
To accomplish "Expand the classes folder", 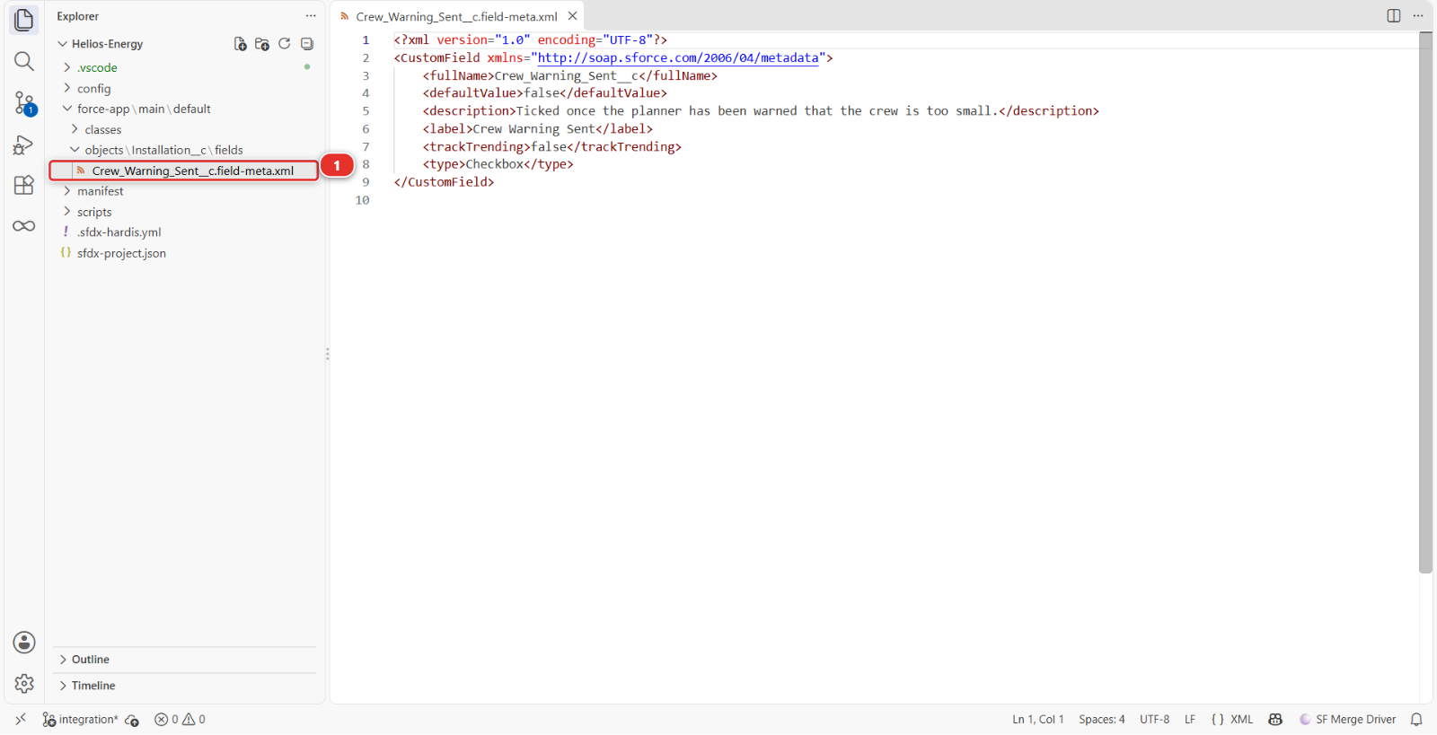I will click(x=103, y=129).
